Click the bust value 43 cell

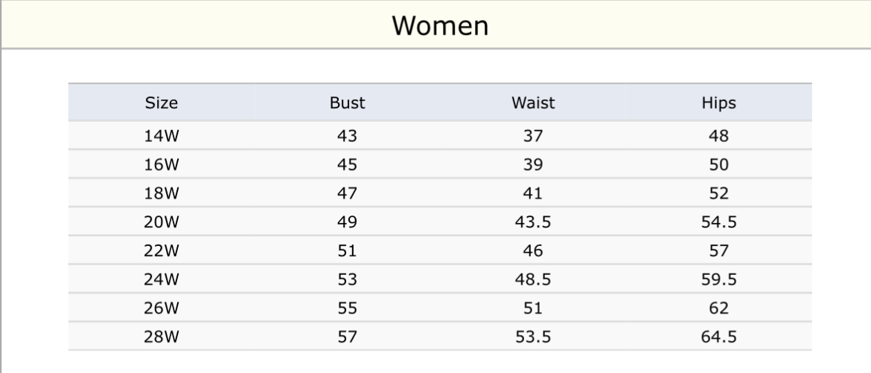coord(347,136)
